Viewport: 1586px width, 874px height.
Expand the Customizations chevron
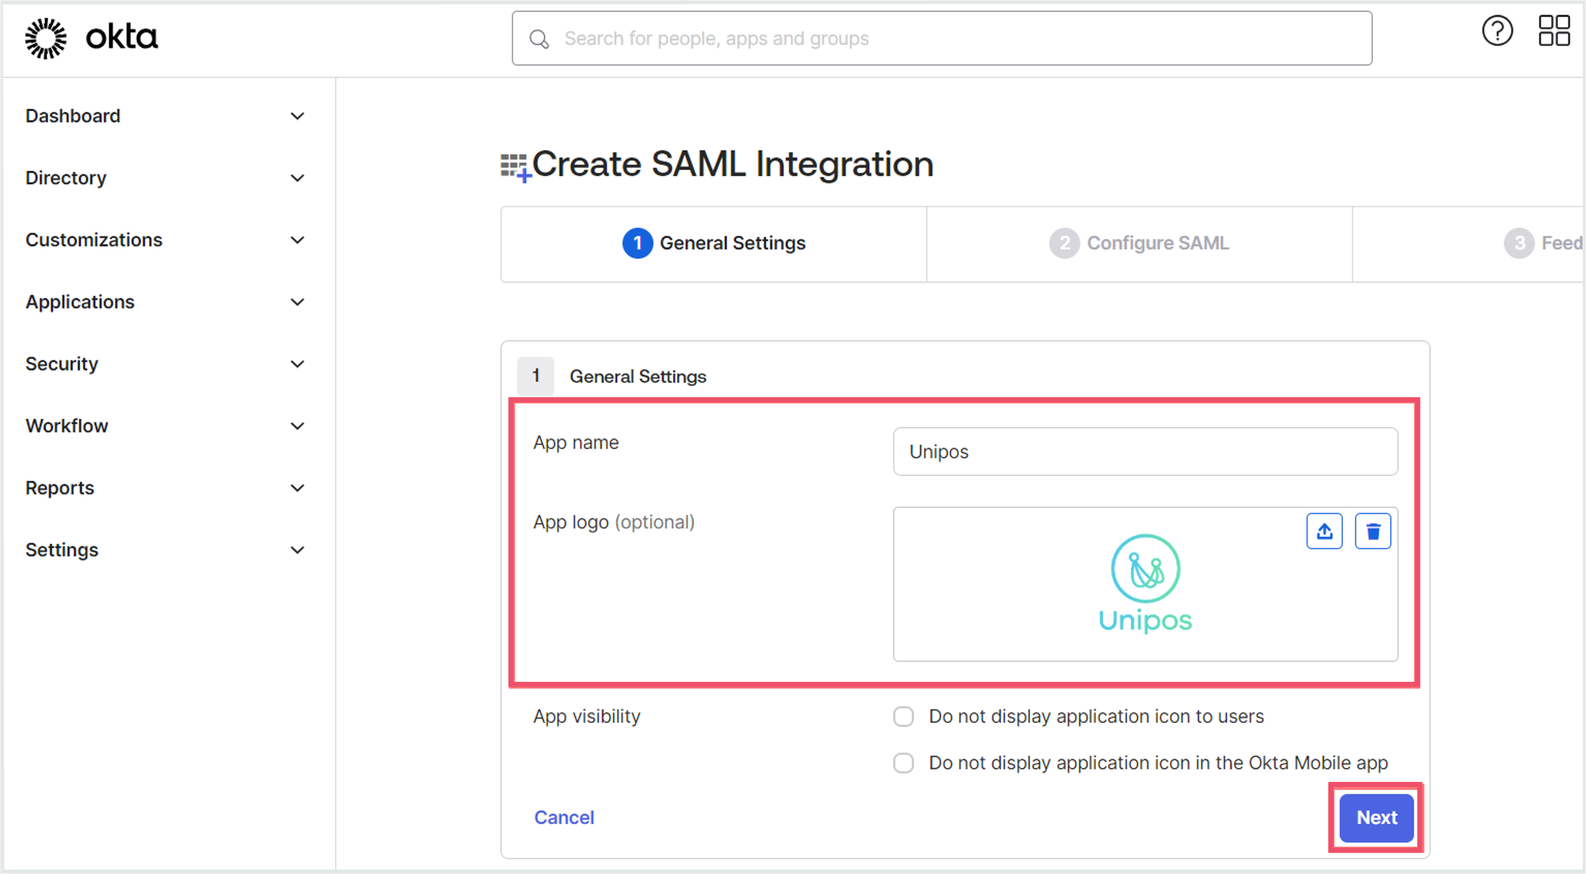pyautogui.click(x=297, y=240)
